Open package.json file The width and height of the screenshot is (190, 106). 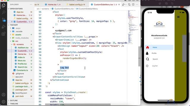click(21, 90)
